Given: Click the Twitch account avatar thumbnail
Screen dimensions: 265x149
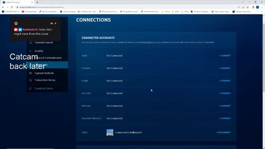Looking at the screenshot, I should (x=110, y=132).
